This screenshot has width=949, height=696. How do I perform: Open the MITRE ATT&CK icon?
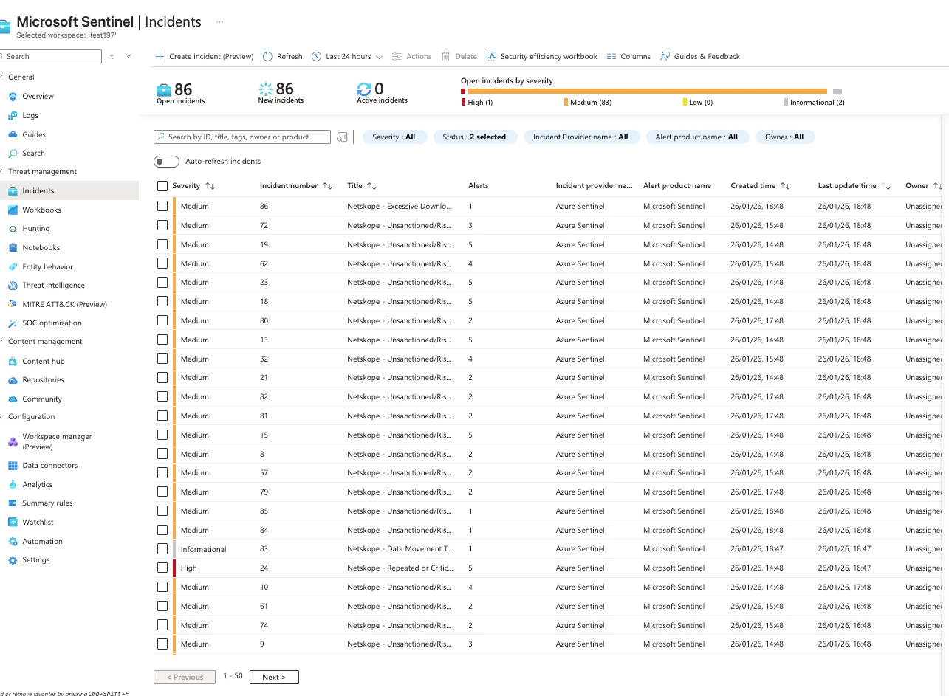[x=13, y=305]
